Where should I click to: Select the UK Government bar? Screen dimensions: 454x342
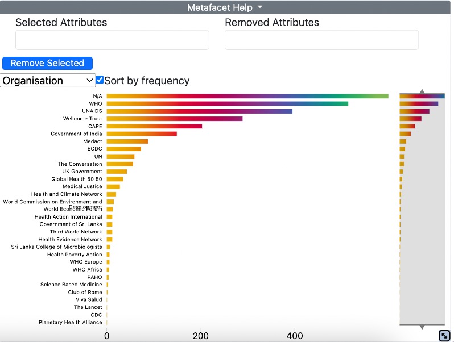pyautogui.click(x=117, y=172)
